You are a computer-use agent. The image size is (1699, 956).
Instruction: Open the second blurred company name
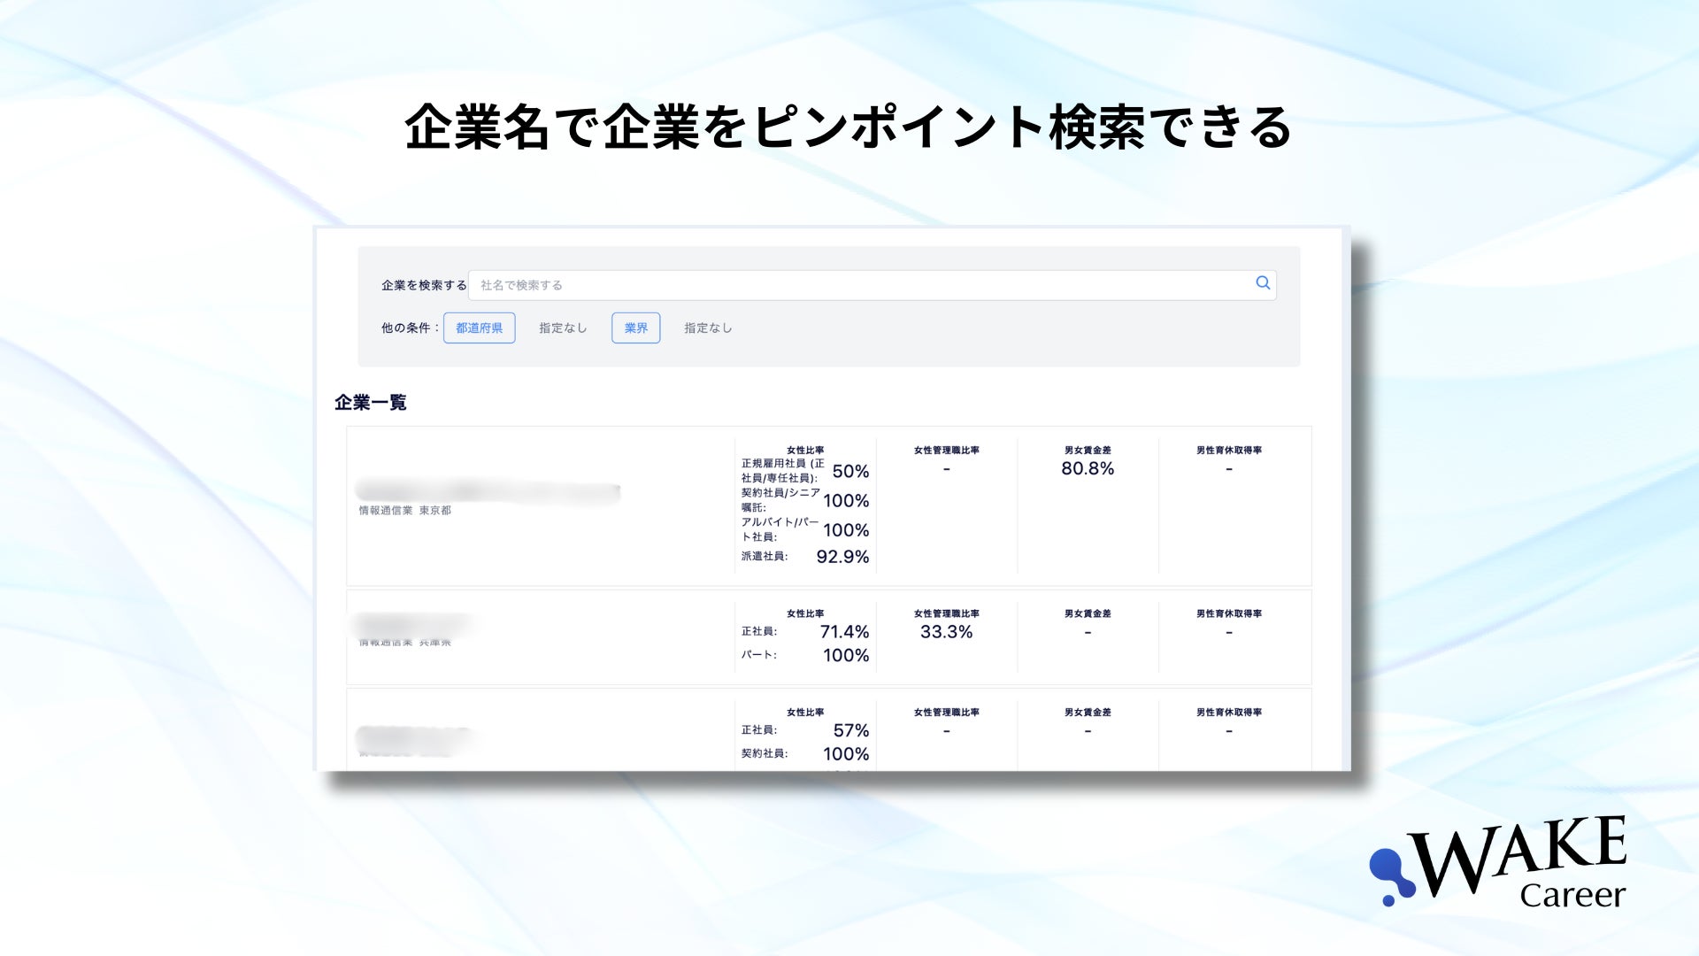point(412,624)
